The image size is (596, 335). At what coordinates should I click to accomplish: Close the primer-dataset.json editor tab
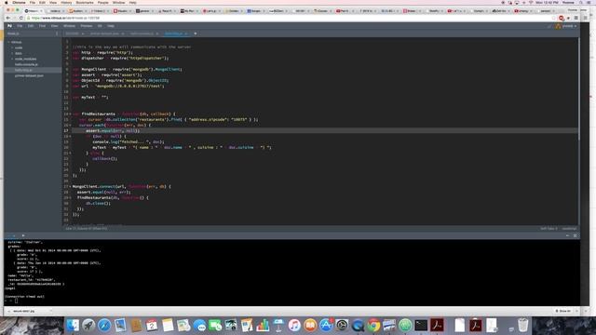(123, 33)
